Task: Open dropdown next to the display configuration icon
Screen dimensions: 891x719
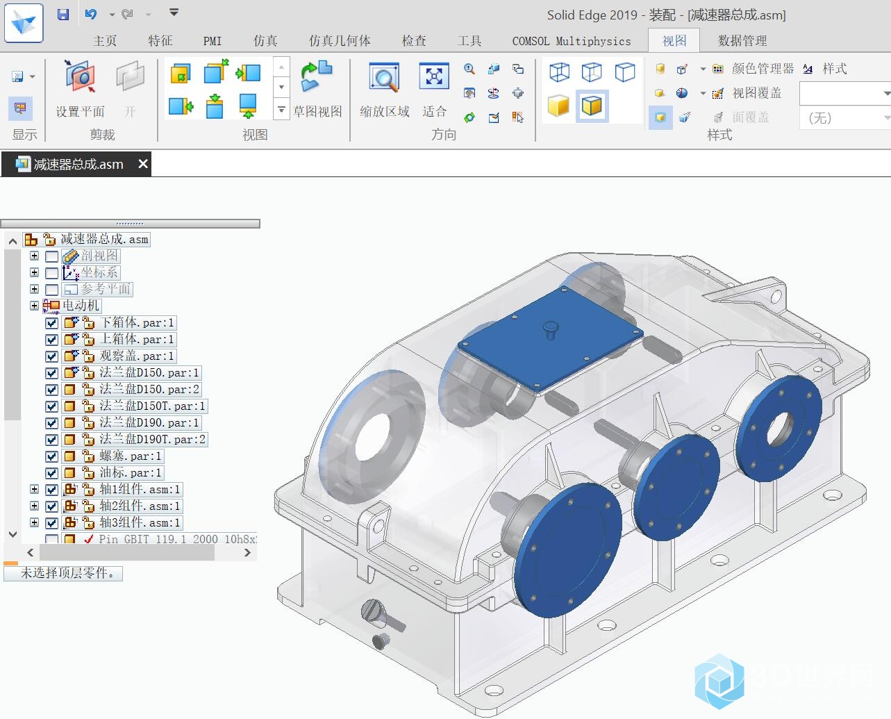Action: click(33, 76)
